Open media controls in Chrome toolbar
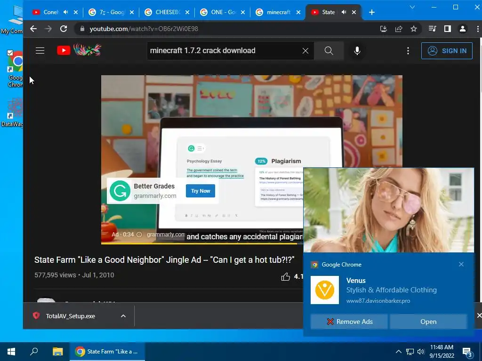This screenshot has height=361, width=482. click(x=432, y=29)
